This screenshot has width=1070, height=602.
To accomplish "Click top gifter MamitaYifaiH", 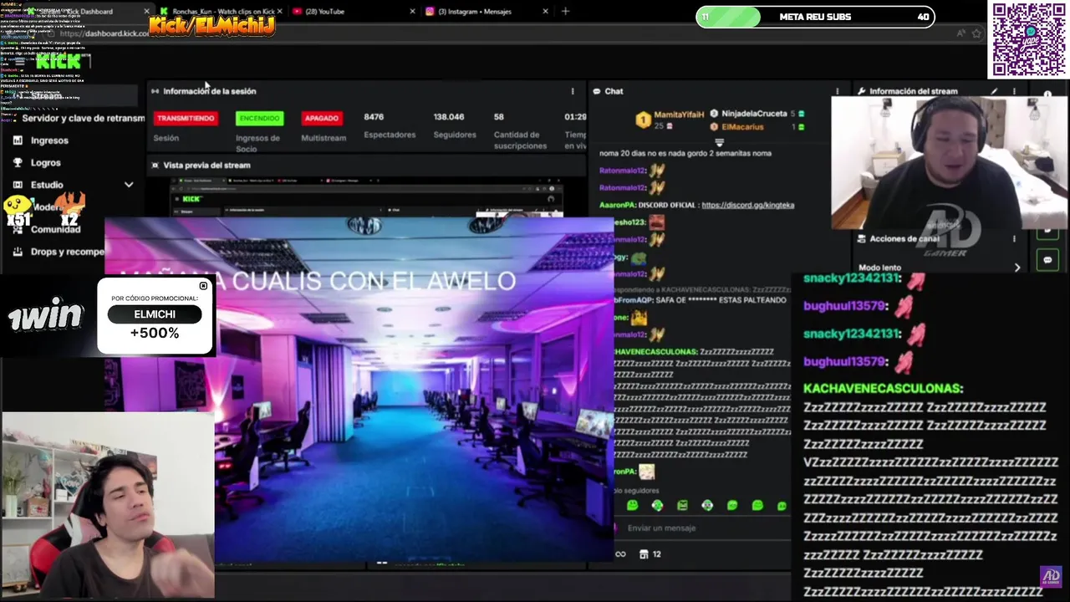I will [x=679, y=114].
